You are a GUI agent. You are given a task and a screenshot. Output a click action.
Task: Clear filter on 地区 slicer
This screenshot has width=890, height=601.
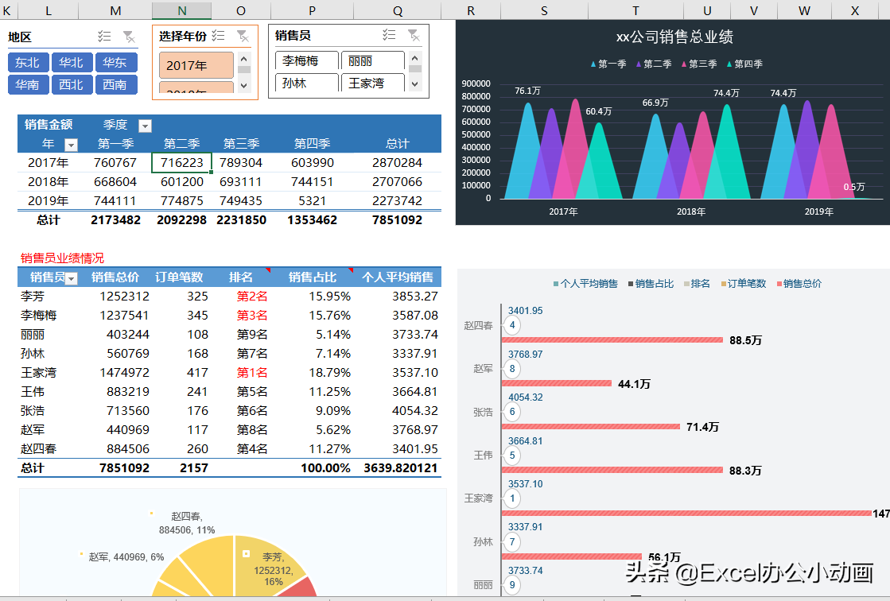[x=130, y=37]
